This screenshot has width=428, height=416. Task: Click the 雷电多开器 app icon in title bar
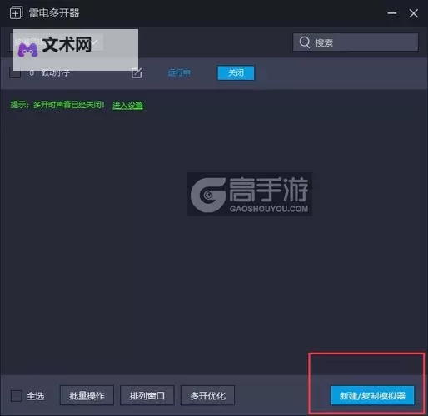coord(16,13)
